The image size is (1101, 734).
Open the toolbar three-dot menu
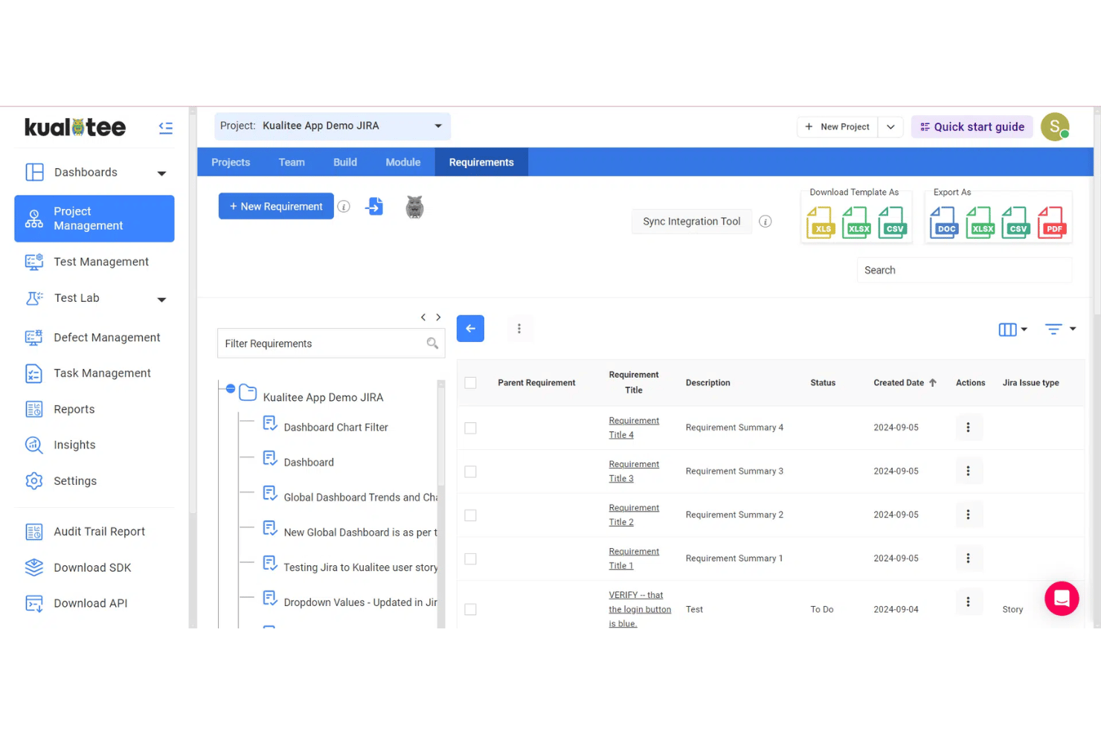[519, 329]
